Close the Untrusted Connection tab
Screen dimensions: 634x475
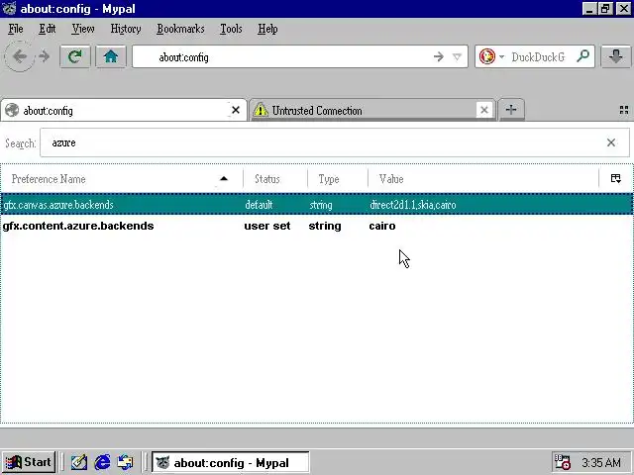tap(484, 110)
